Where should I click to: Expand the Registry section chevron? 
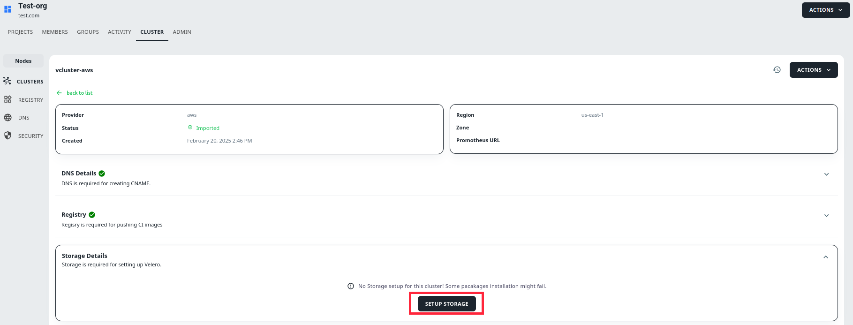coord(827,216)
